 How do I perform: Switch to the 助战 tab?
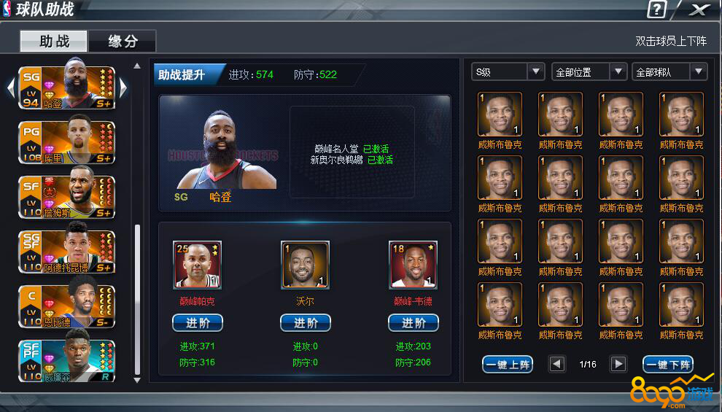(x=54, y=41)
